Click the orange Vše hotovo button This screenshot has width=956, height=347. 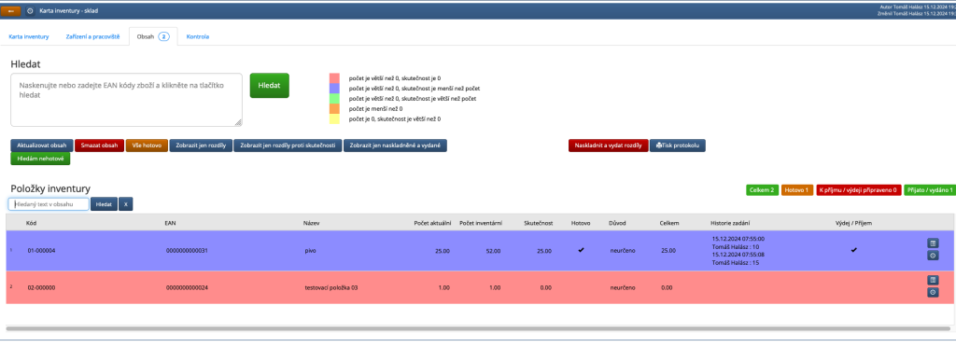(147, 146)
